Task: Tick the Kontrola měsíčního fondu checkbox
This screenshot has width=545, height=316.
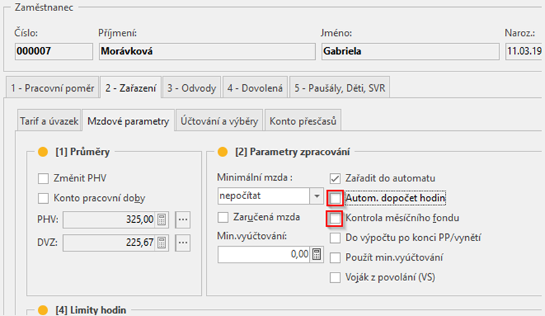Action: click(x=336, y=219)
